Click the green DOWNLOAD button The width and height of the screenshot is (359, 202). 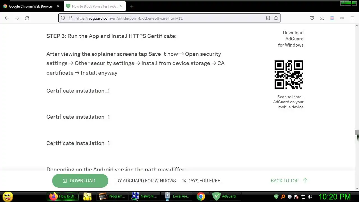pyautogui.click(x=80, y=181)
